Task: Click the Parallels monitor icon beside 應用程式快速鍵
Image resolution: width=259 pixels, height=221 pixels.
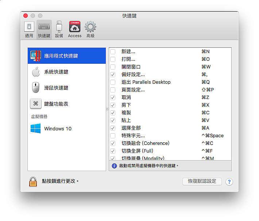Action: [36, 56]
